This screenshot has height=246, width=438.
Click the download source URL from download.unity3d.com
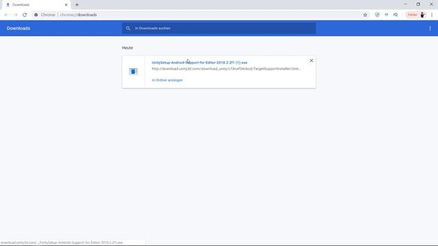pos(227,68)
